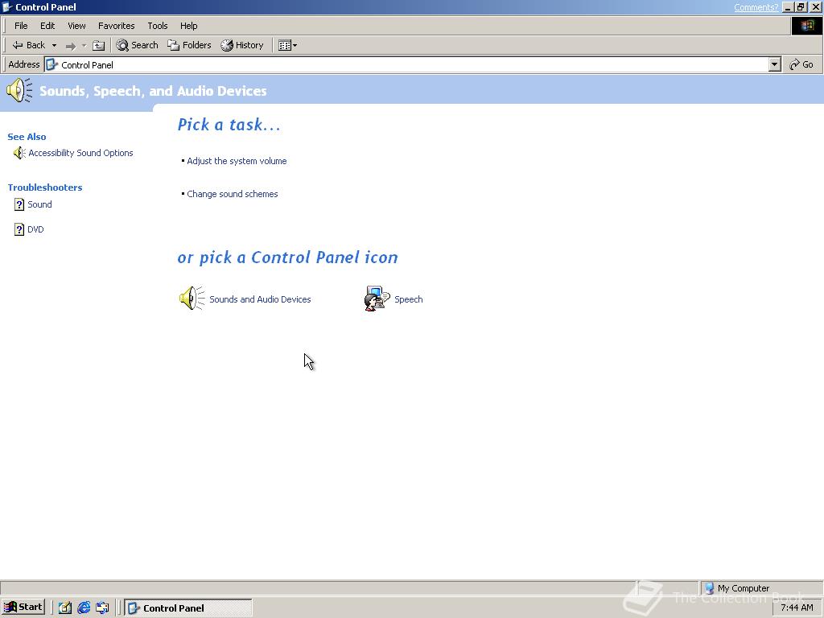
Task: Click the Accessibility Sound Options speaker icon
Action: (x=19, y=153)
